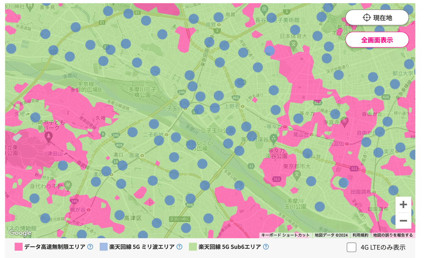Zoom in using the plus icon
426x258 pixels.
pos(403,205)
